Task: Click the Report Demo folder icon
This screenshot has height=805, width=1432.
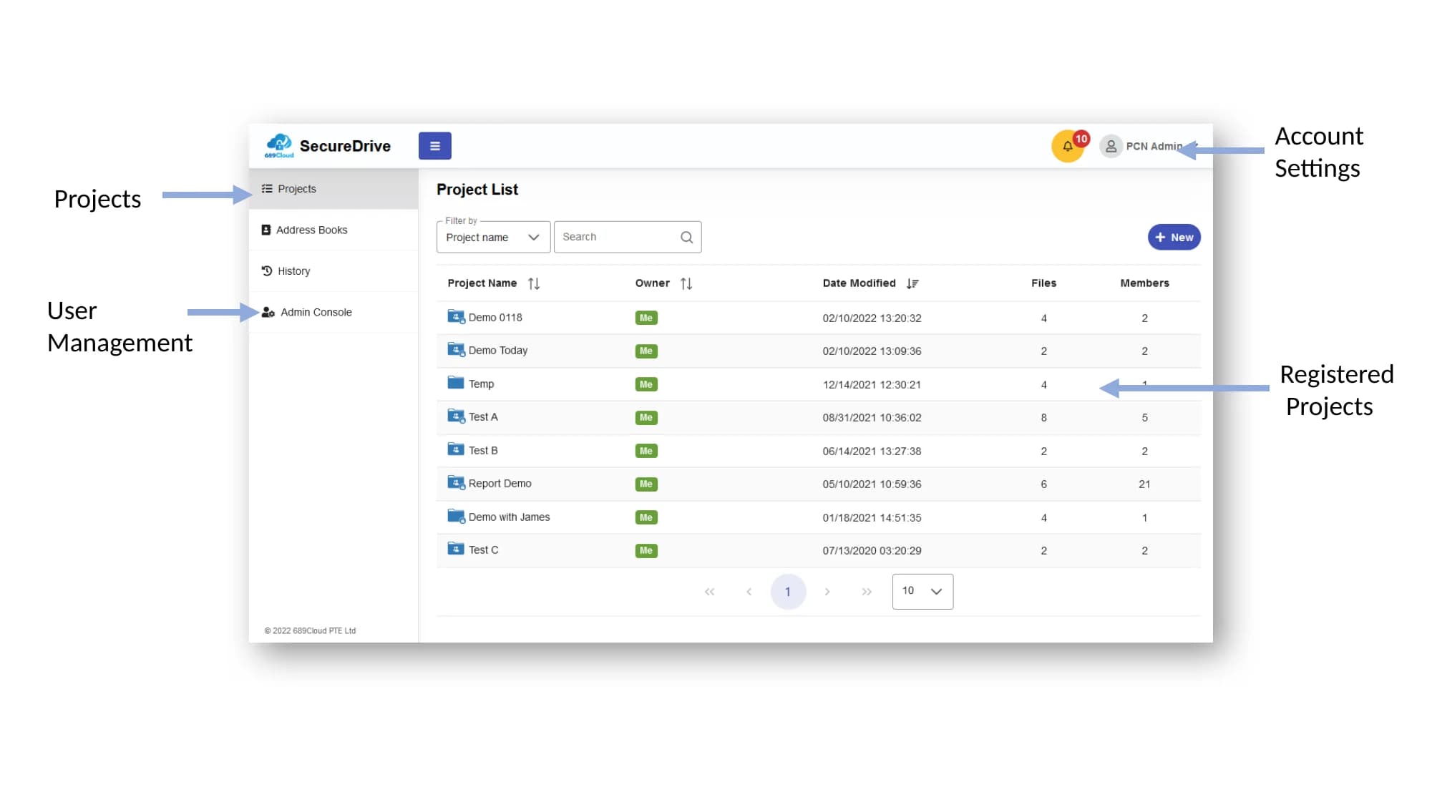Action: click(456, 483)
